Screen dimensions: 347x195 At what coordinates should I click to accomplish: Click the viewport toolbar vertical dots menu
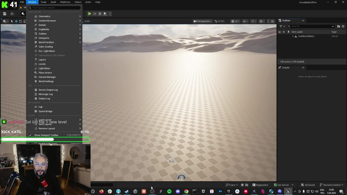pos(268,21)
